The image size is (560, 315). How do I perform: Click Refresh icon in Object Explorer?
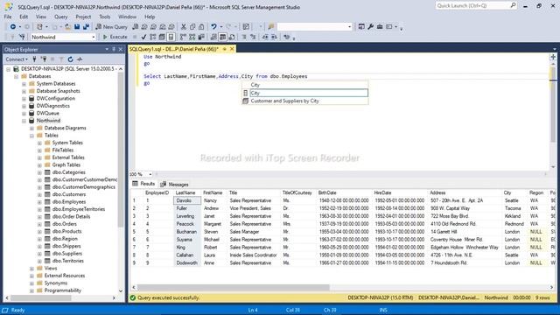pos(70,59)
